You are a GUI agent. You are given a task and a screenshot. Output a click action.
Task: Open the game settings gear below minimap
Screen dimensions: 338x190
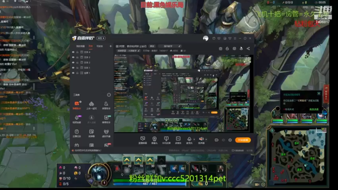coord(263,185)
